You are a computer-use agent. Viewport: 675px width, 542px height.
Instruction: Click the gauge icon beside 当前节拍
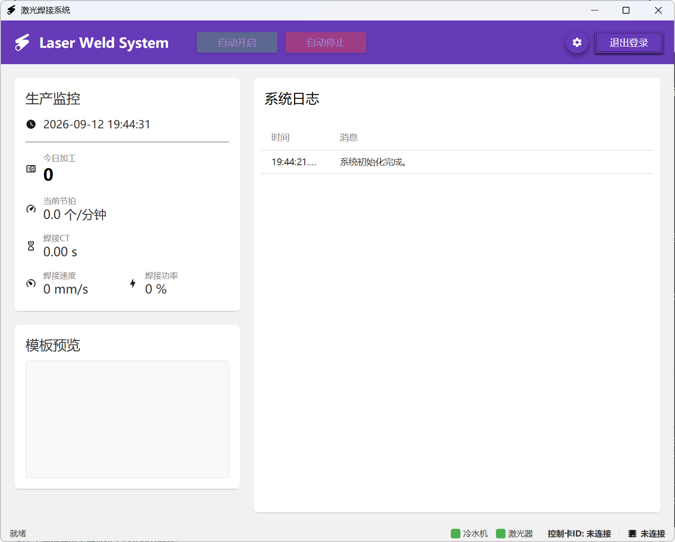click(31, 209)
